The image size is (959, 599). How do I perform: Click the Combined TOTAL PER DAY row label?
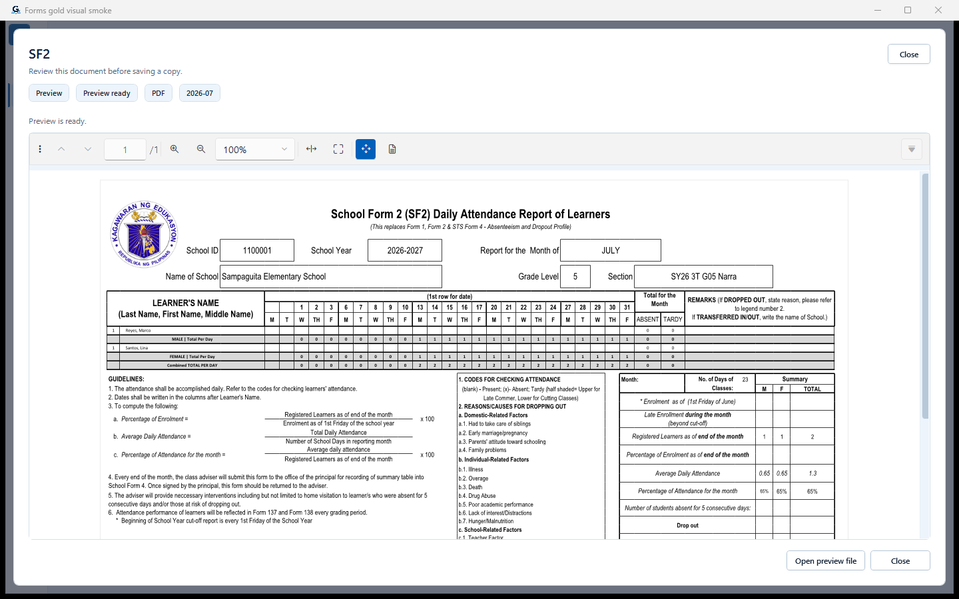pos(192,365)
